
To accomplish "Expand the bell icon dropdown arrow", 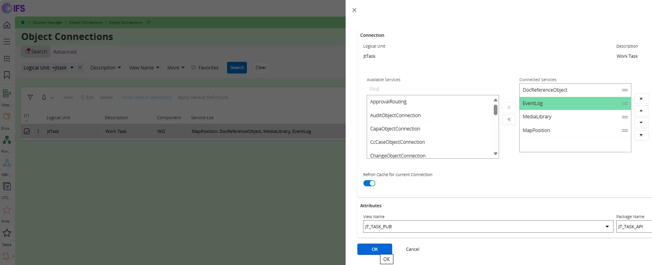I will 52,98.
